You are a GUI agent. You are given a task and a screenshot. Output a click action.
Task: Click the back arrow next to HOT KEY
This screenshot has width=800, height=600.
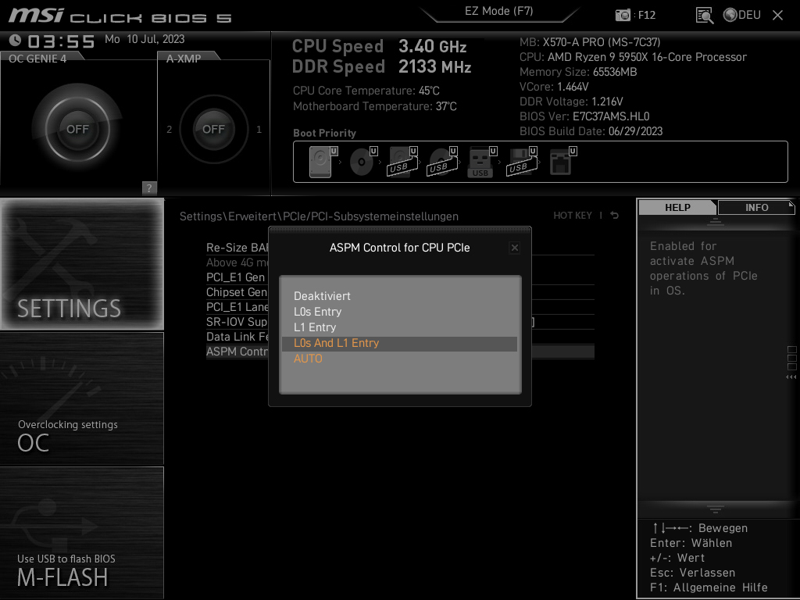[615, 216]
